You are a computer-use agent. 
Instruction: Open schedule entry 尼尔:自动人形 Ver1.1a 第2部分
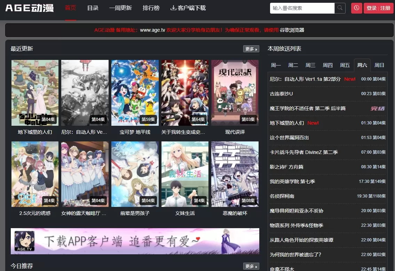pyautogui.click(x=327, y=79)
